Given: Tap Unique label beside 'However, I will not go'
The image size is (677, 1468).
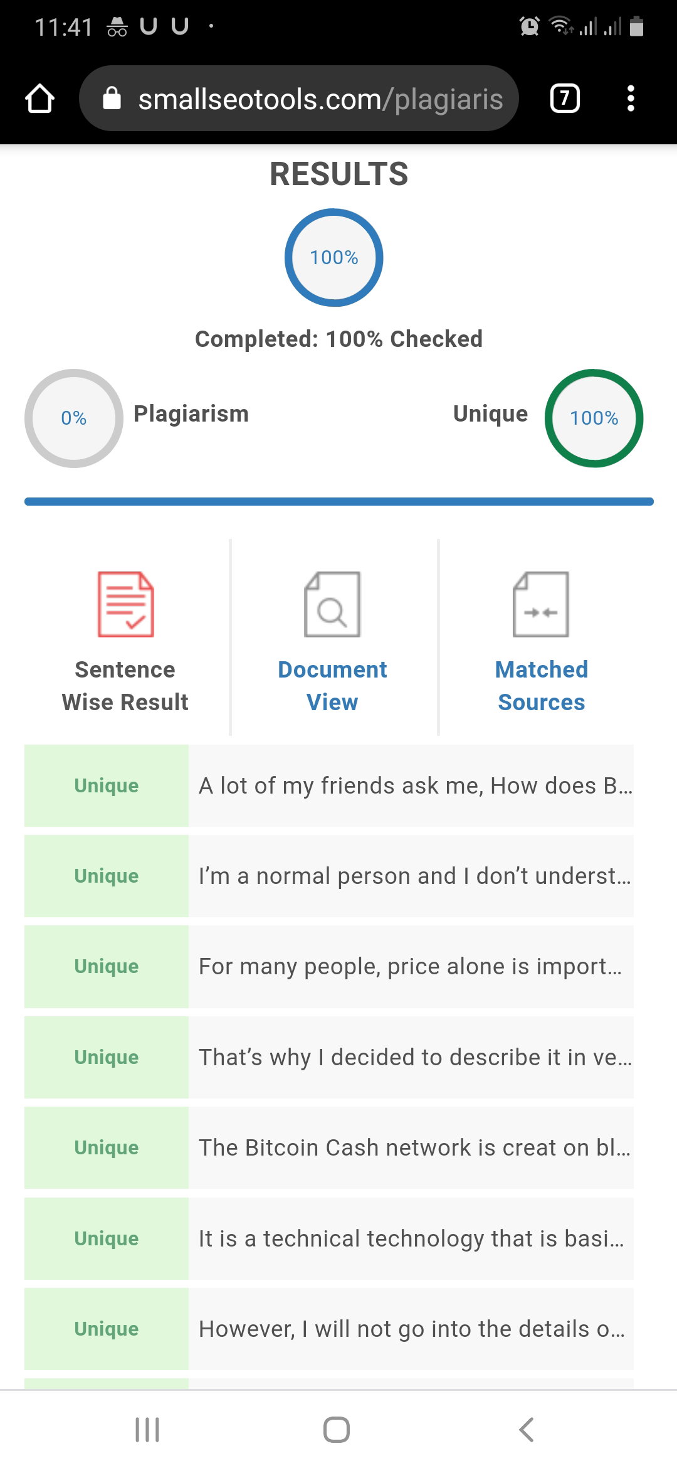Looking at the screenshot, I should point(107,1329).
